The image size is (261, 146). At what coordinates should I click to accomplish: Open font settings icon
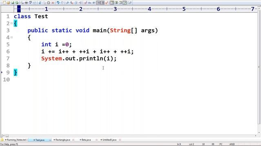pyautogui.click(x=85, y=3)
